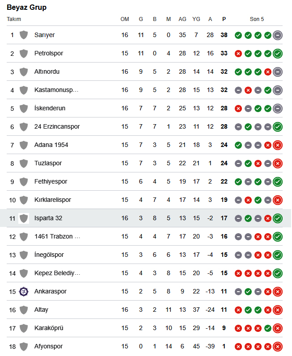Click the P points column header
Screen dimensions: 292x356
click(x=224, y=19)
